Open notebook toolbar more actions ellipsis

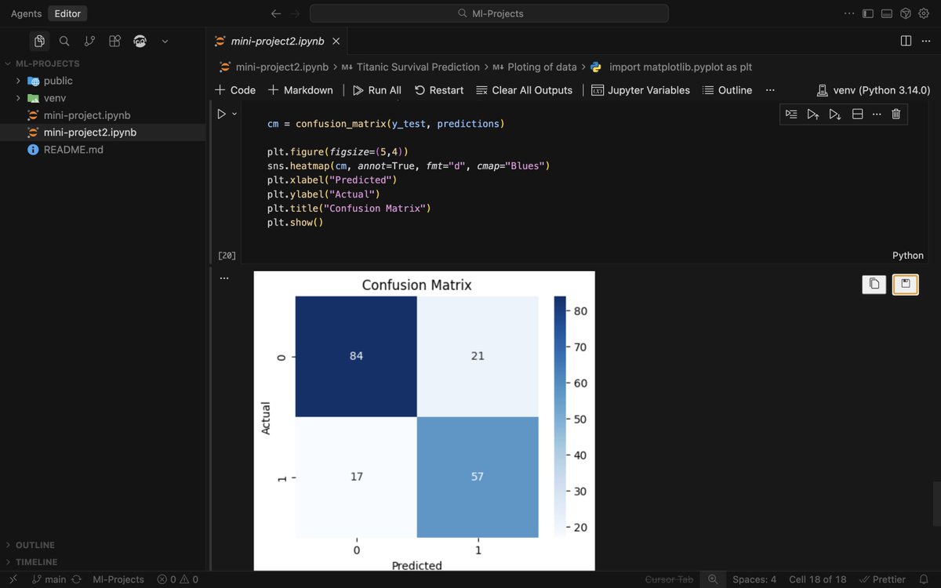click(x=770, y=90)
